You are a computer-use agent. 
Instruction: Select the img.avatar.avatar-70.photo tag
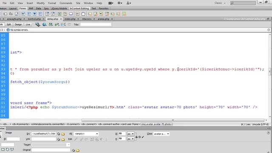pyautogui.click(x=157, y=124)
